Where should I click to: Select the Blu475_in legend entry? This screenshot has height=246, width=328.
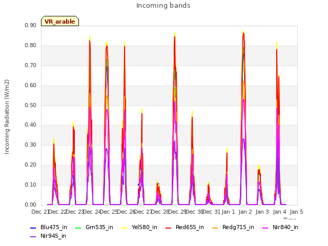(x=49, y=227)
